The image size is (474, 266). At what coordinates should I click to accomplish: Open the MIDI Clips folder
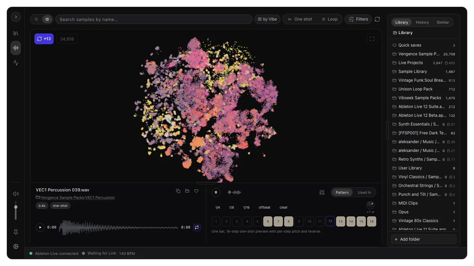click(424, 203)
